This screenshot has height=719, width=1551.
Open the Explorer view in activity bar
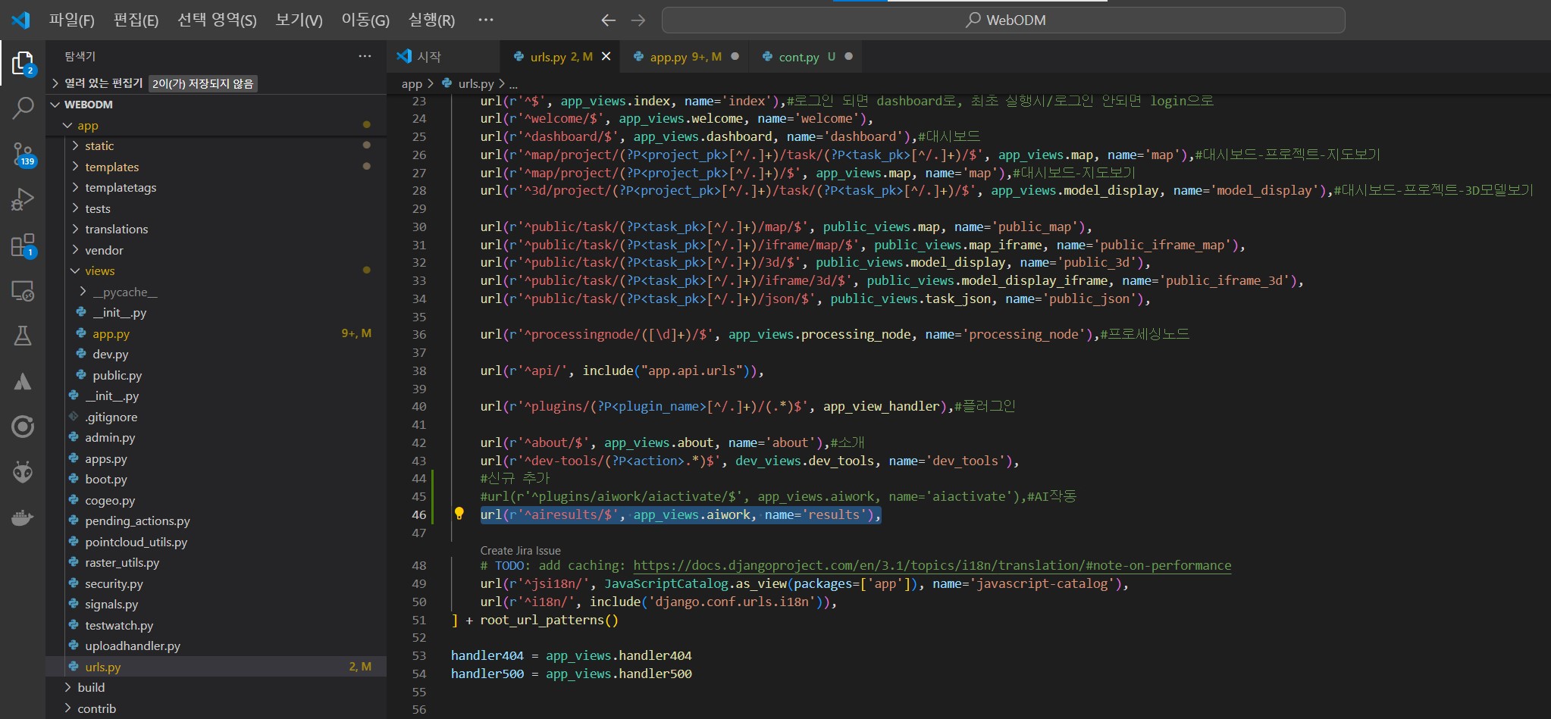(23, 64)
